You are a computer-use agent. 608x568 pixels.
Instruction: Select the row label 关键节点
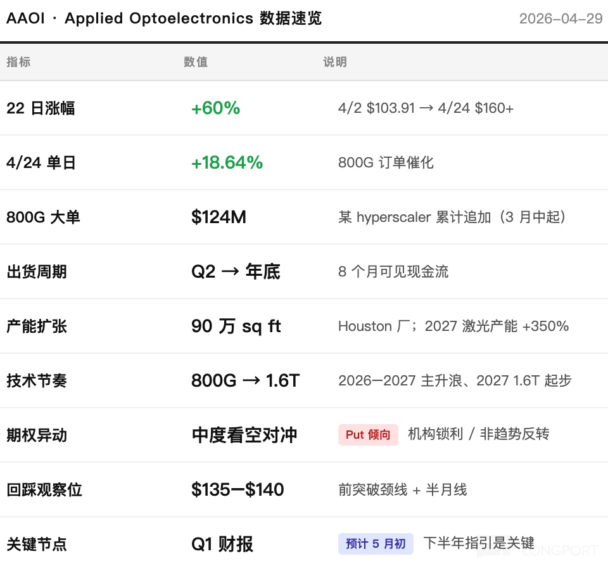pos(37,544)
